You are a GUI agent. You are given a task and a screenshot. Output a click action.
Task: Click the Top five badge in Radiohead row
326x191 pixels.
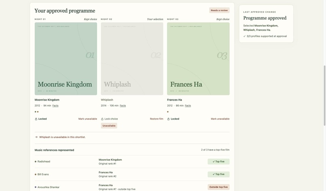[x=218, y=162]
